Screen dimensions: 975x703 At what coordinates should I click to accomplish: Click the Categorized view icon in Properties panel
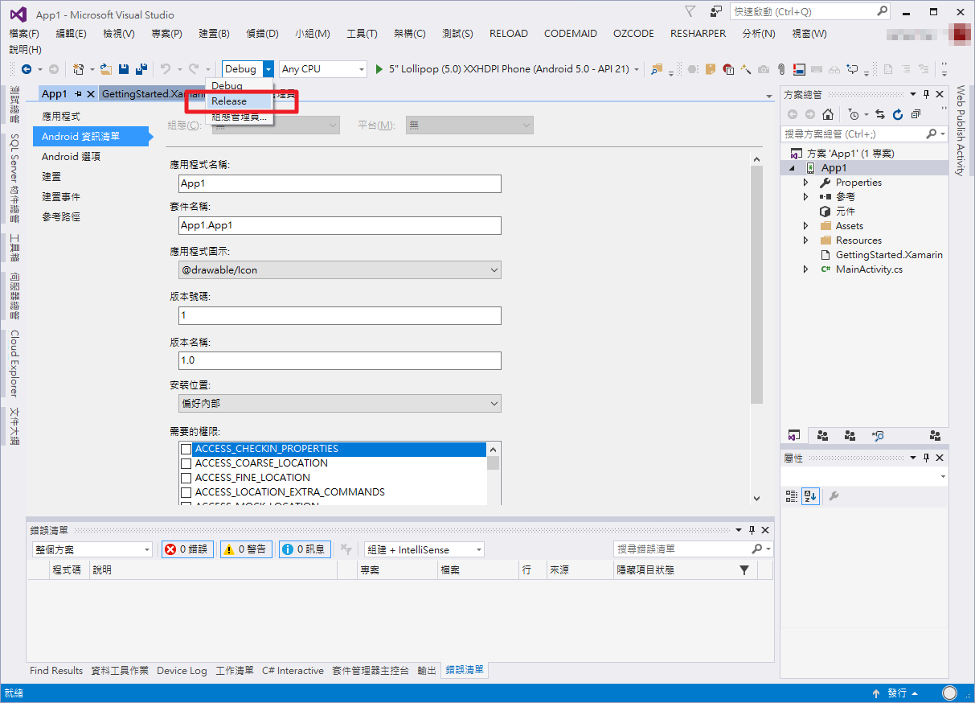[792, 496]
